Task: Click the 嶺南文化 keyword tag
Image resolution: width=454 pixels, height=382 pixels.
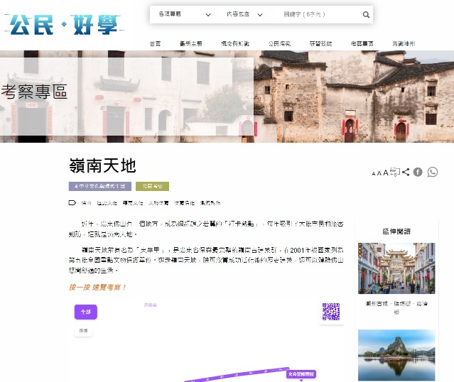Action: (133, 203)
